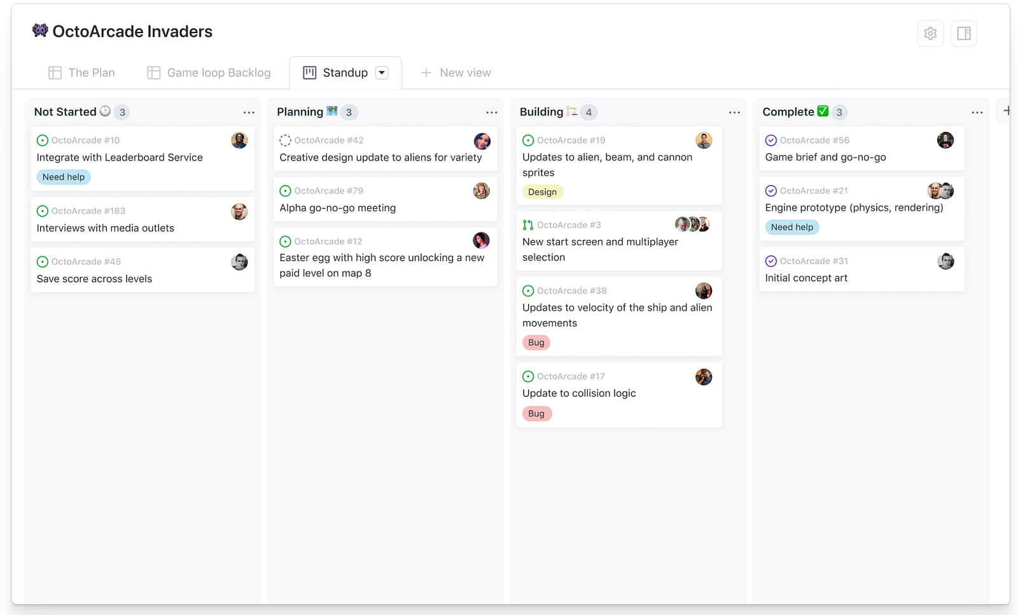The width and height of the screenshot is (1018, 615).
Task: Open the Easter egg with high score issue
Action: [382, 265]
